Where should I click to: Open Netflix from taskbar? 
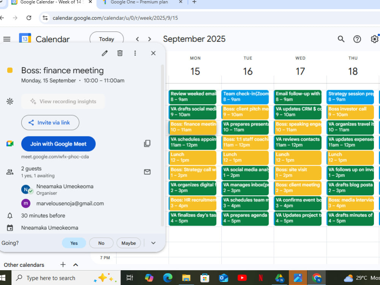click(261, 278)
